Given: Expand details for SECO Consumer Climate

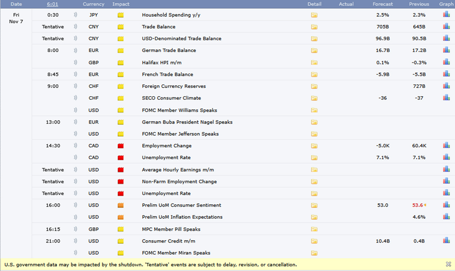Looking at the screenshot, I should [x=314, y=98].
